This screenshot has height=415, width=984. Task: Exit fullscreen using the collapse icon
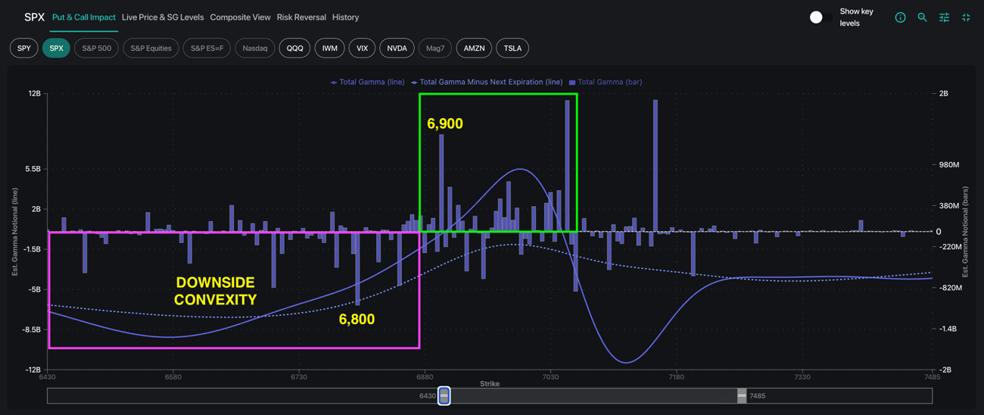tap(966, 17)
